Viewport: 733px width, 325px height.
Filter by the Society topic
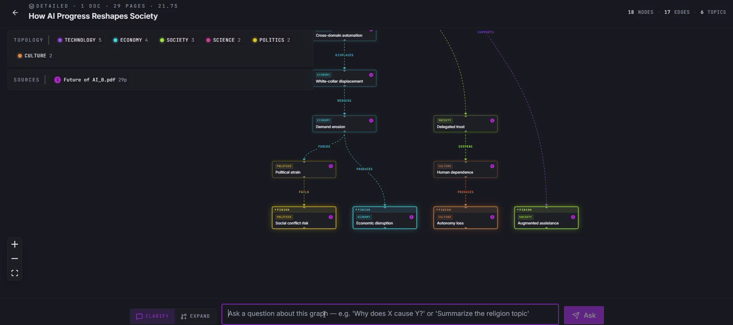(x=177, y=40)
